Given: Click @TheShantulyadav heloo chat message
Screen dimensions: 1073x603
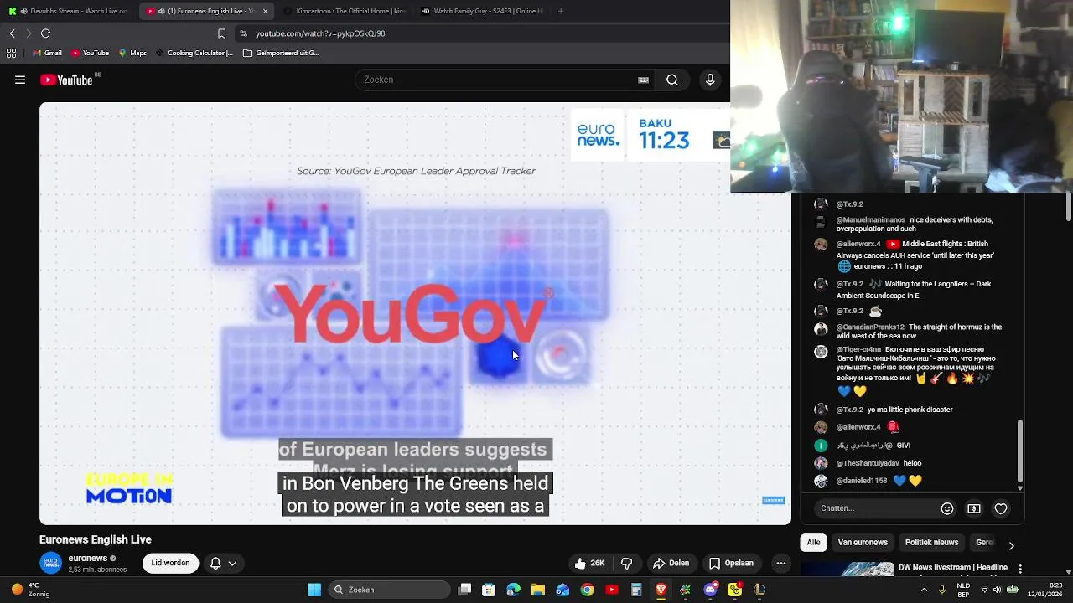Looking at the screenshot, I should (879, 463).
